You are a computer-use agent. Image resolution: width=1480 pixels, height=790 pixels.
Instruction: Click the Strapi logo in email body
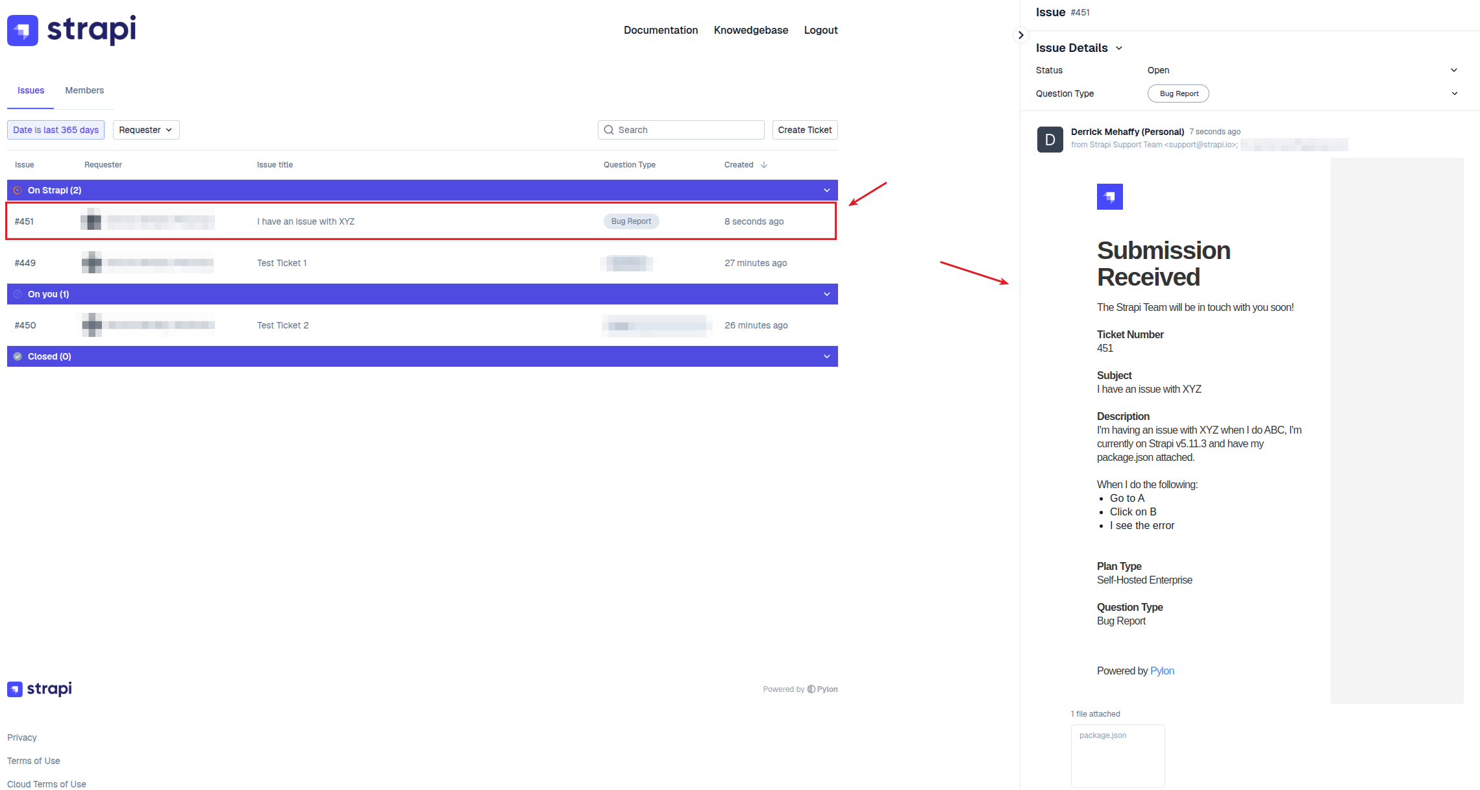(x=1109, y=197)
